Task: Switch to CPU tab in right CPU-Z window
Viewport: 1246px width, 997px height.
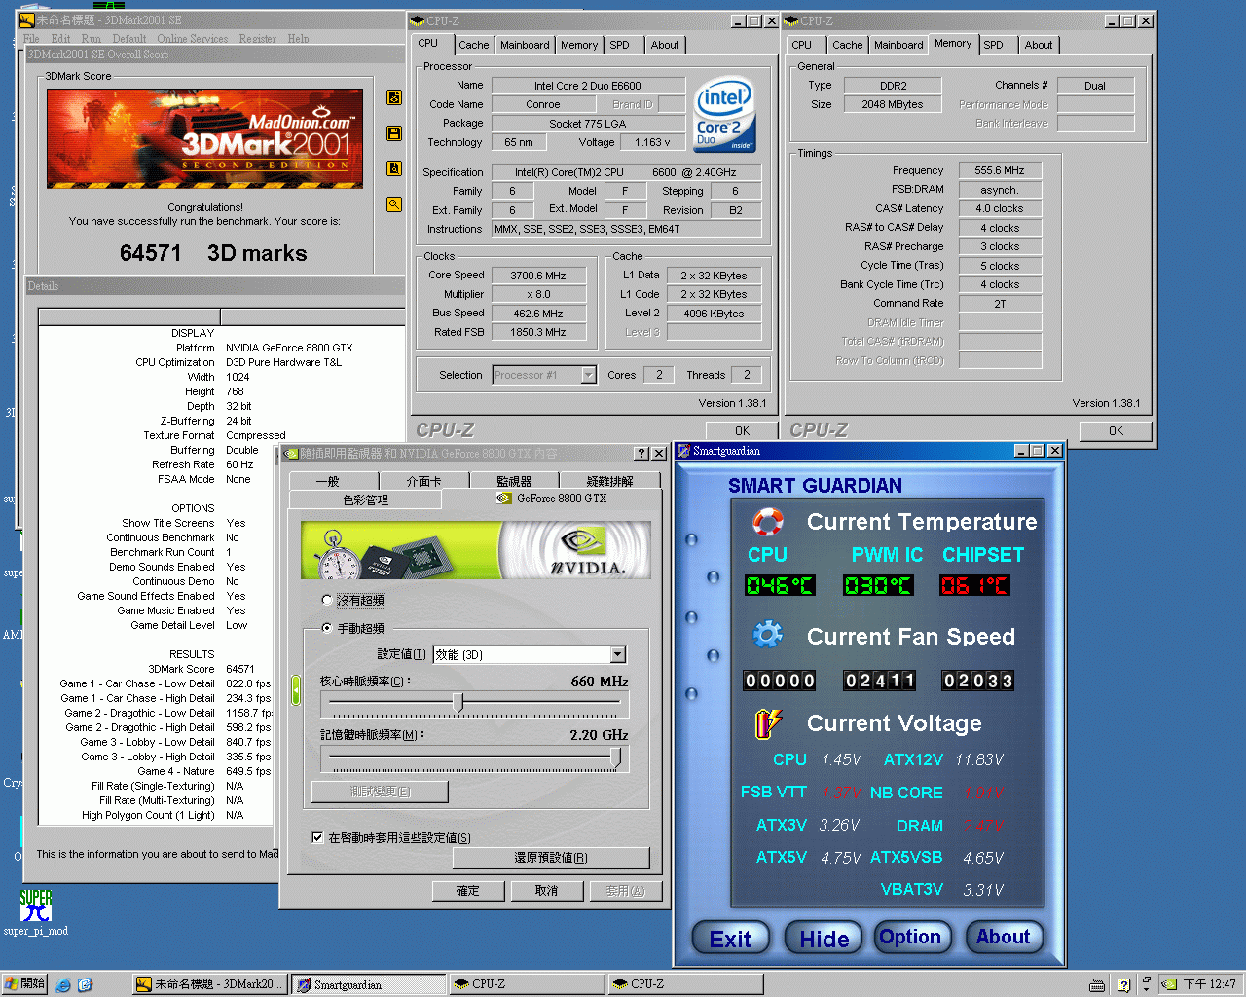Action: click(x=802, y=45)
